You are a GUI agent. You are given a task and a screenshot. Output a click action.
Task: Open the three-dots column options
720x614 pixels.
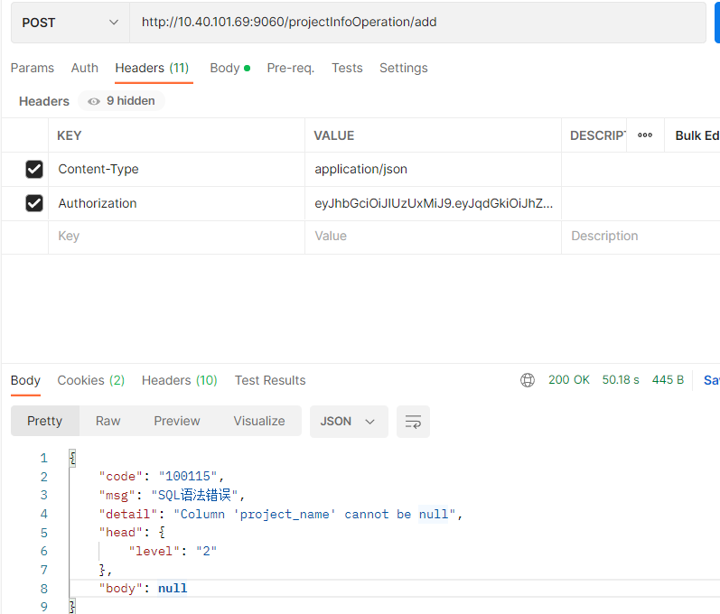pos(645,135)
